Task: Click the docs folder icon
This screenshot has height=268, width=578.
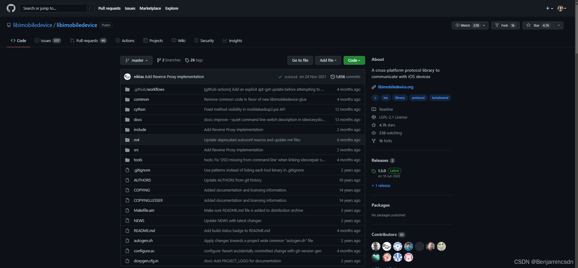Action: pyautogui.click(x=127, y=120)
